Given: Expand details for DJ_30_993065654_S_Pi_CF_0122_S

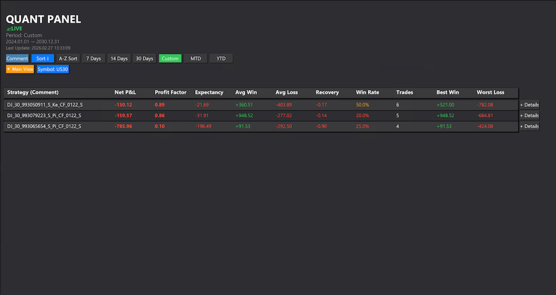Looking at the screenshot, I should [529, 126].
